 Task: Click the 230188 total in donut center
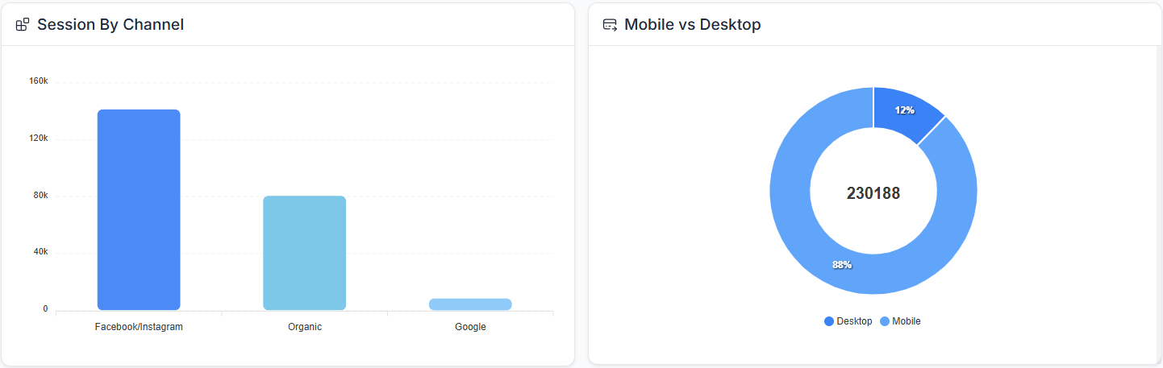tap(873, 193)
